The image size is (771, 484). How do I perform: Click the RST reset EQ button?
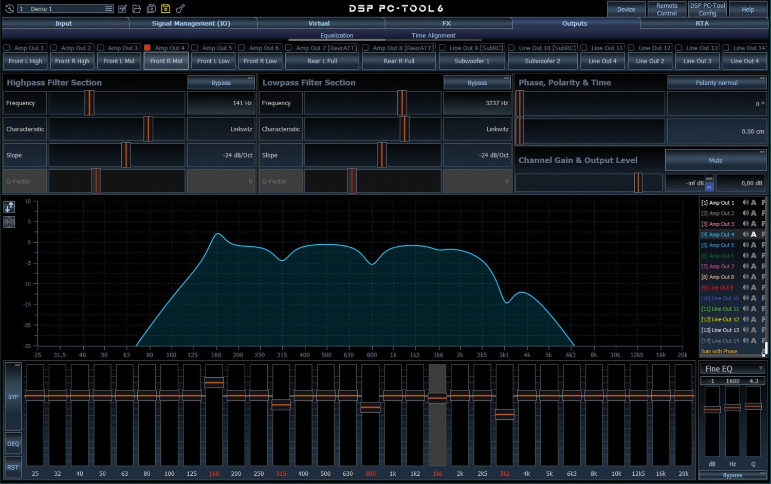click(13, 467)
